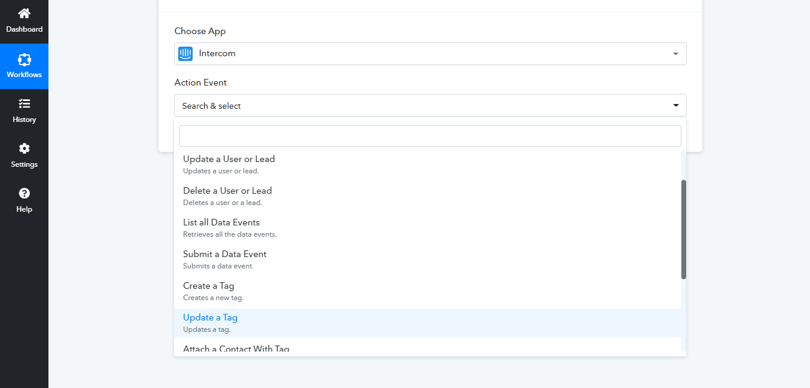Click 'Retrieves all the data events.' description
This screenshot has height=388, width=810.
pos(230,234)
